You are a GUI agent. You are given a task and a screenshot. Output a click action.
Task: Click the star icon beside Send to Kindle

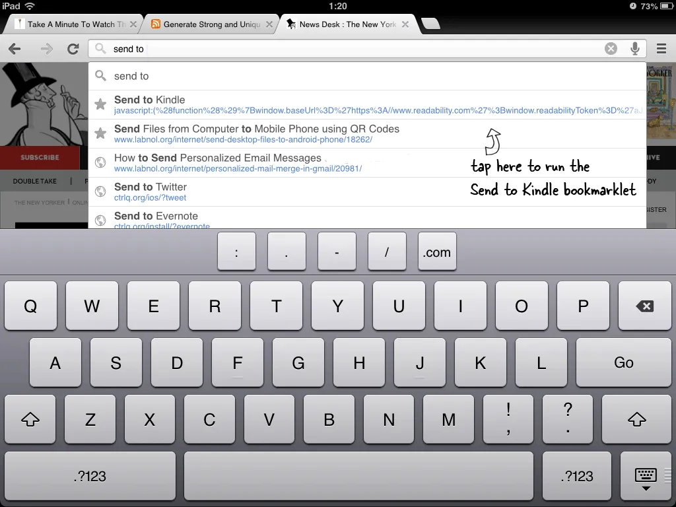tap(100, 104)
